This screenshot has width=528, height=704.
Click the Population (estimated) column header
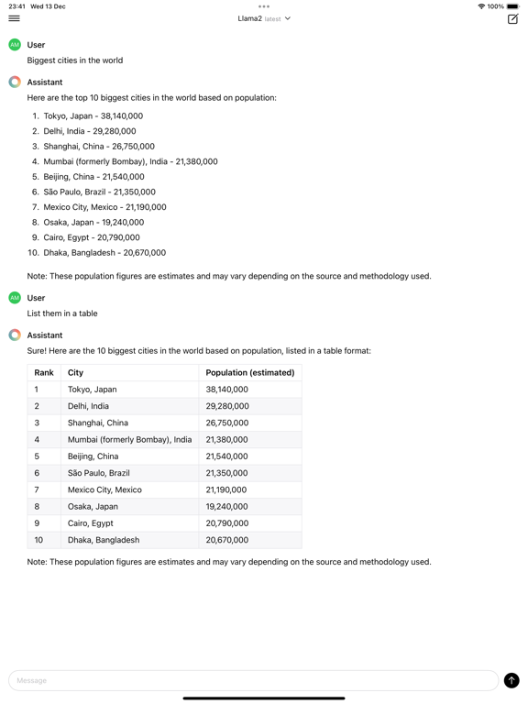pyautogui.click(x=250, y=373)
